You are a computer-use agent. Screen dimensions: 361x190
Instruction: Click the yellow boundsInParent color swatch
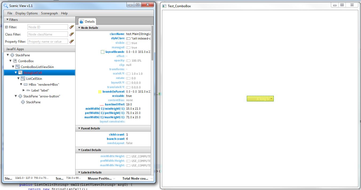[x=100, y=92]
